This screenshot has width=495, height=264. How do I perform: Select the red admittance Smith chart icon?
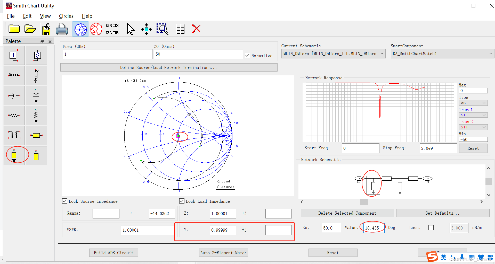pyautogui.click(x=96, y=29)
